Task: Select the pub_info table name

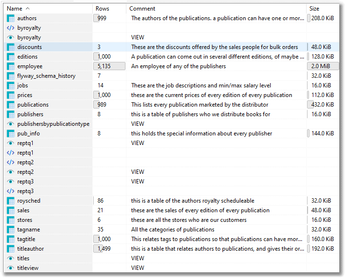Action: click(x=28, y=133)
